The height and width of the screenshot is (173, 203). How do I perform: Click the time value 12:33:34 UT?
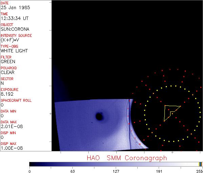(x=14, y=19)
